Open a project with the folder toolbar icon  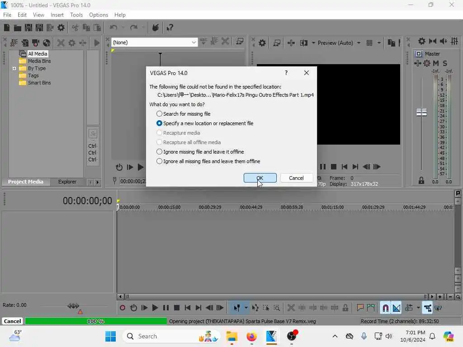coord(18,28)
